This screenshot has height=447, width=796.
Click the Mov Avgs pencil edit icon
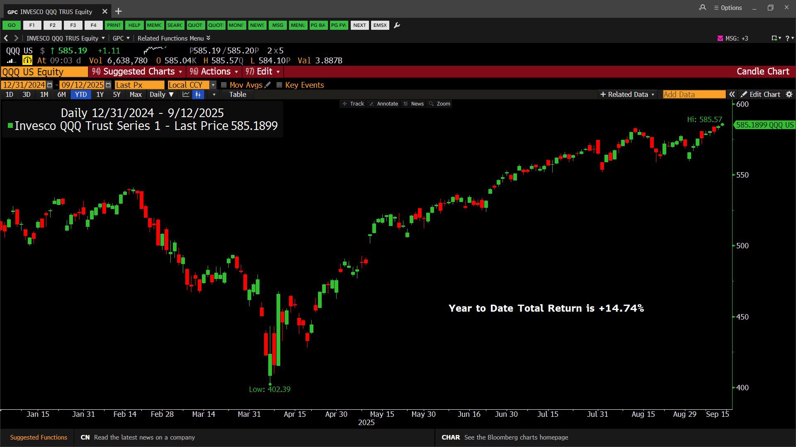coord(268,85)
